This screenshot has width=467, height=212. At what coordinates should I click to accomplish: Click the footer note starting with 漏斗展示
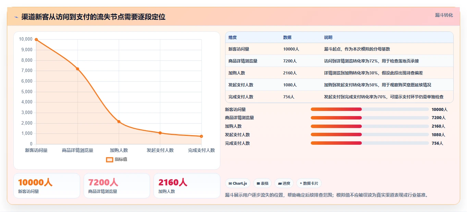click(327, 195)
